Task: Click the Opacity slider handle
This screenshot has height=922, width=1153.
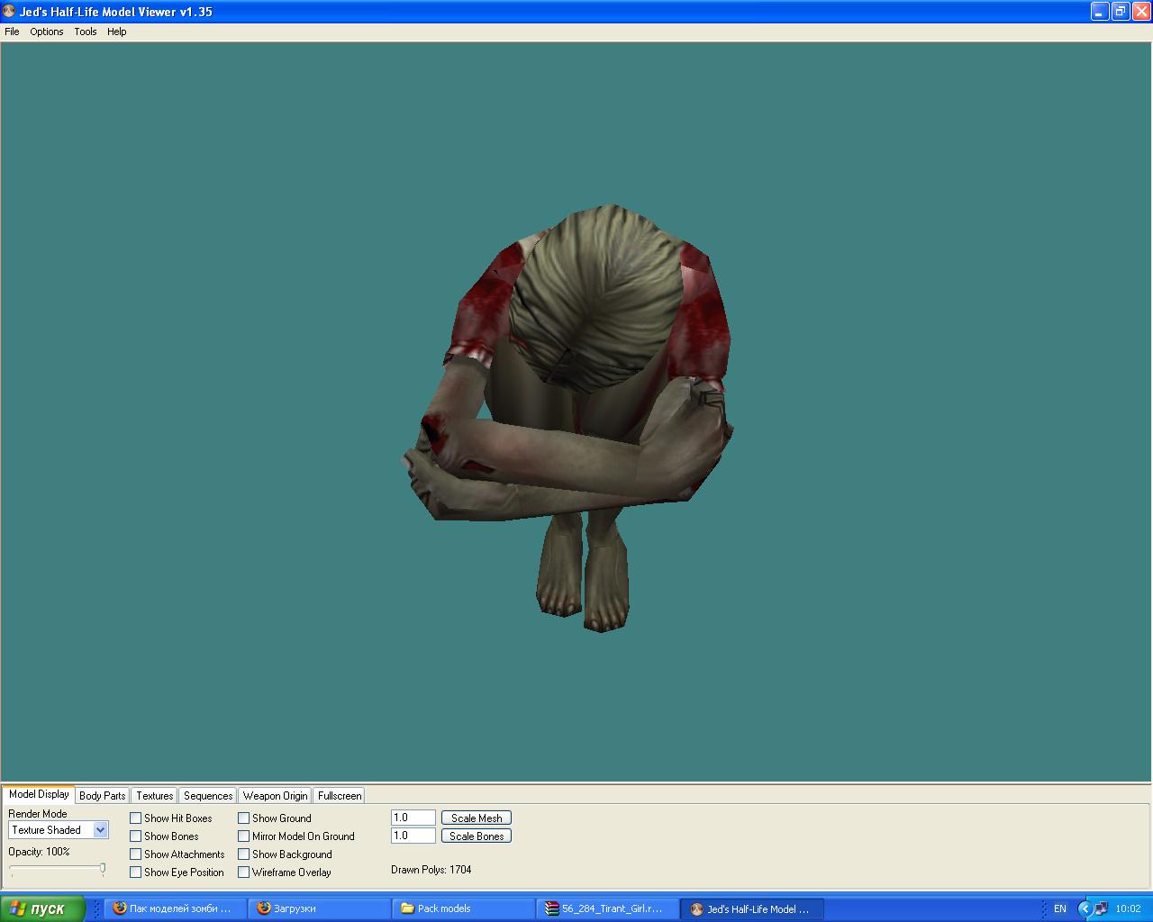Action: coord(103,869)
